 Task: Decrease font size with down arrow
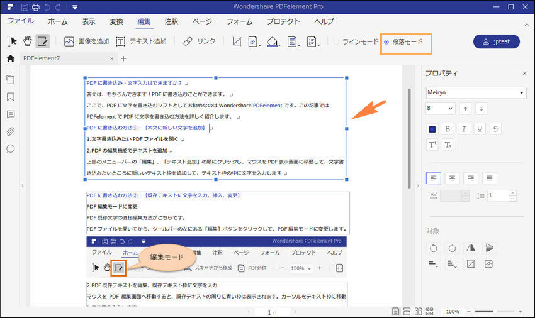pyautogui.click(x=481, y=109)
